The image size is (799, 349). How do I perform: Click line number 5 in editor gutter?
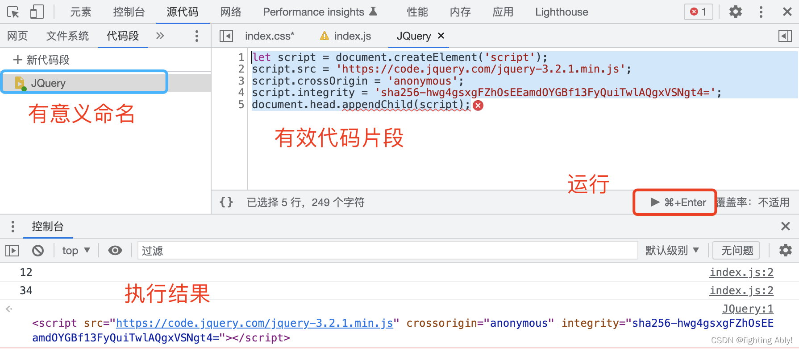pyautogui.click(x=241, y=104)
